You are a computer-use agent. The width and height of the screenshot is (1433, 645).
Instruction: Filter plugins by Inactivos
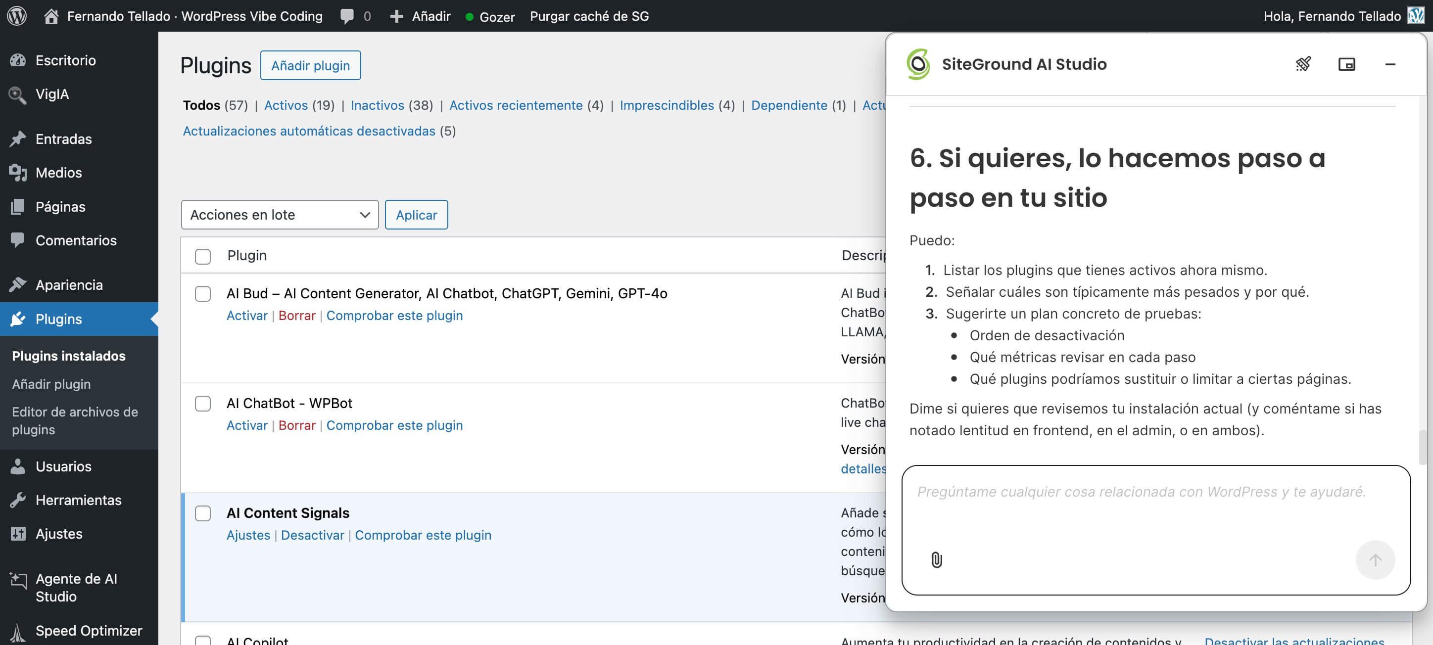[377, 105]
